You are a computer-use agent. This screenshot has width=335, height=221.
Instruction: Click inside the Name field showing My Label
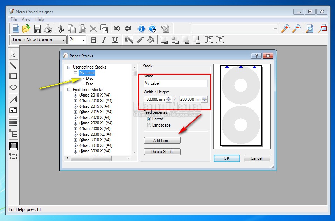click(x=175, y=83)
